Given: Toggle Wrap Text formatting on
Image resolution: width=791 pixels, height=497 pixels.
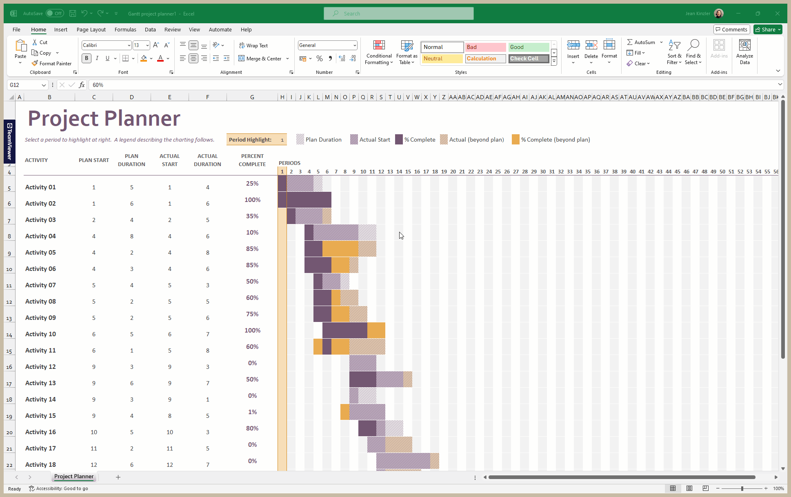Looking at the screenshot, I should (x=256, y=46).
